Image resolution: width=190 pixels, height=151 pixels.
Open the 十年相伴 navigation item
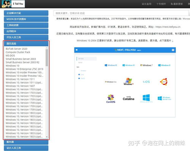coord(161,4)
